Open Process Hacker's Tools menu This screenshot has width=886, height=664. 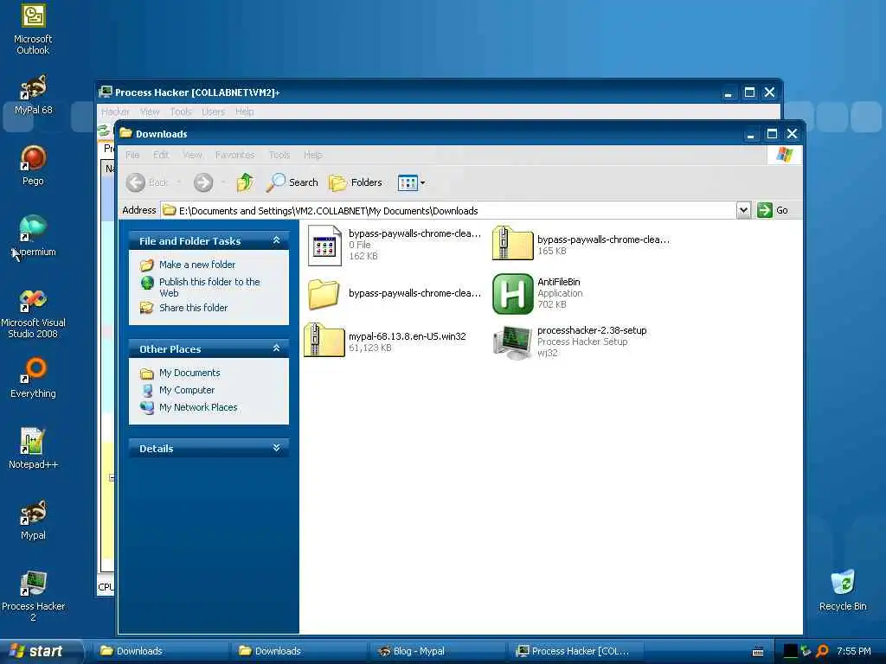pos(181,112)
